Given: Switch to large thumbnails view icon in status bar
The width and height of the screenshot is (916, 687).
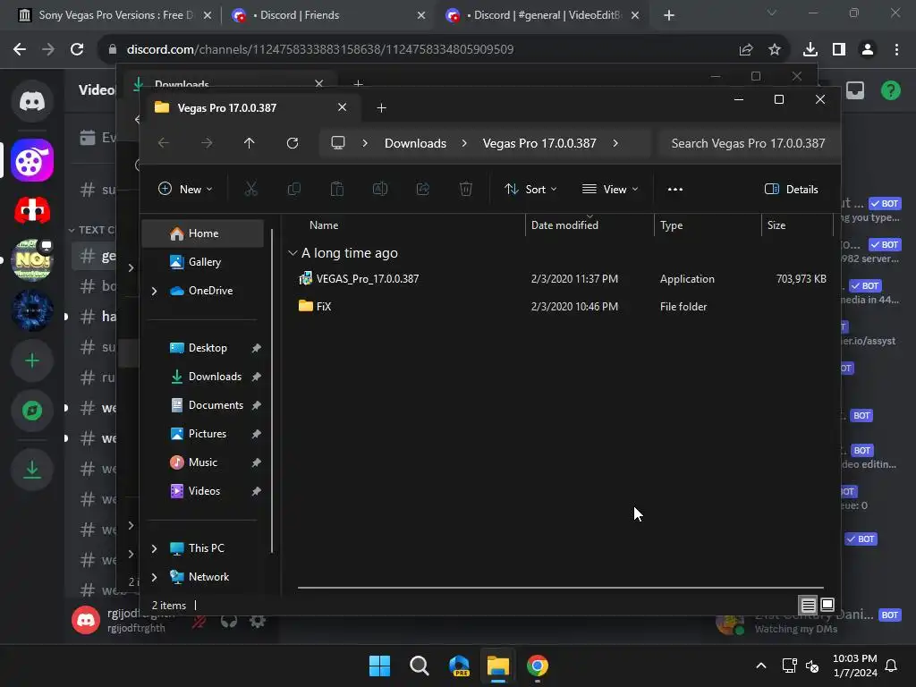Looking at the screenshot, I should pyautogui.click(x=827, y=605).
